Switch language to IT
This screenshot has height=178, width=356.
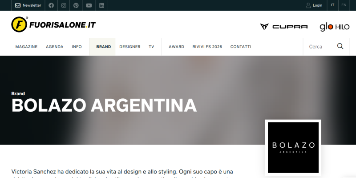coord(332,5)
